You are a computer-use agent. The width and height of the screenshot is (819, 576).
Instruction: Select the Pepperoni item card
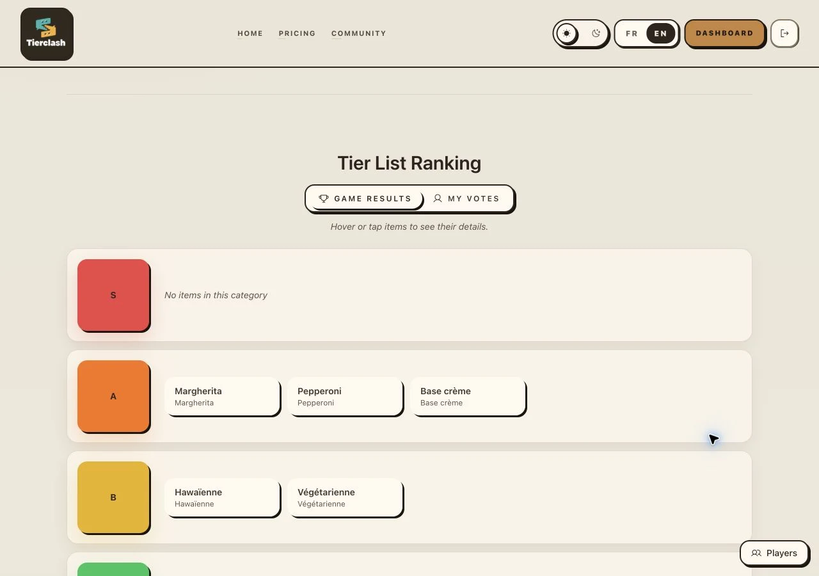345,396
